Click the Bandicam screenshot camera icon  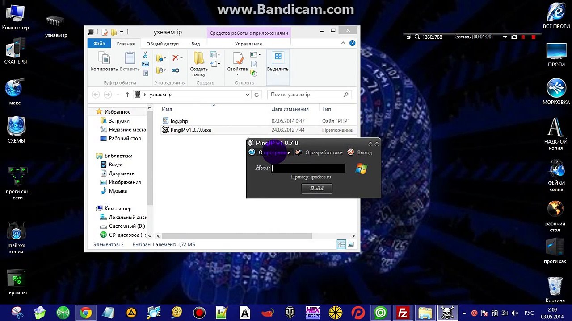point(514,37)
